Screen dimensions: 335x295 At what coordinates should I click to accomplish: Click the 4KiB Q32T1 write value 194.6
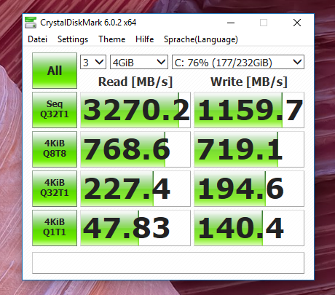(x=249, y=189)
